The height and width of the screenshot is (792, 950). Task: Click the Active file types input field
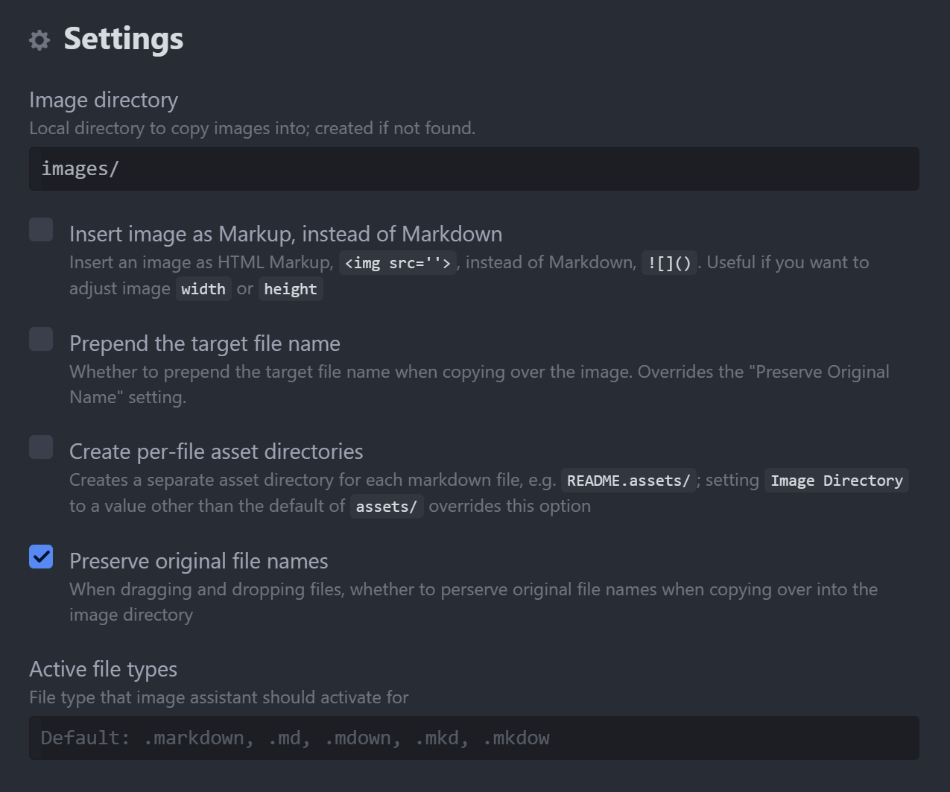point(474,738)
